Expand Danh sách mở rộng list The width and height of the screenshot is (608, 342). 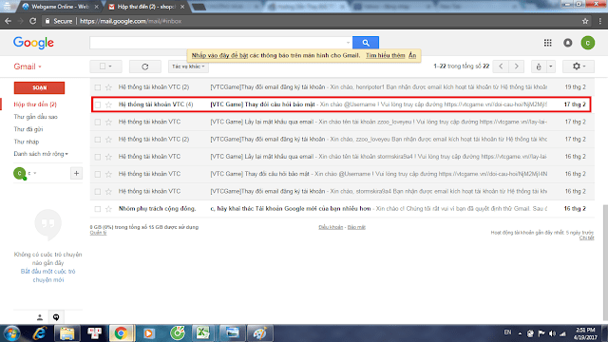tap(41, 154)
